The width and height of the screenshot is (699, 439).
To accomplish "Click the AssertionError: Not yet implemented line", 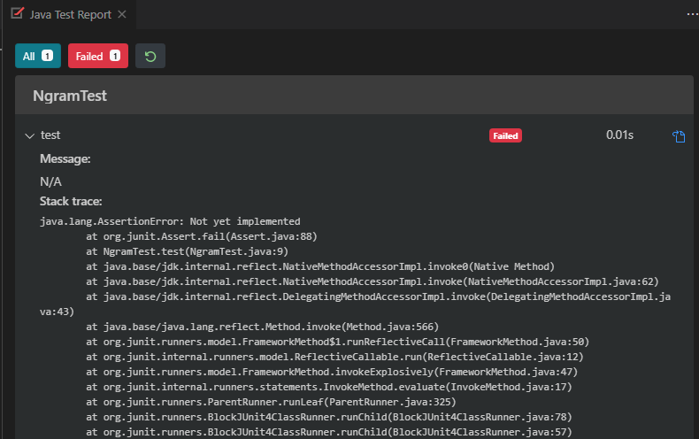I will (171, 221).
